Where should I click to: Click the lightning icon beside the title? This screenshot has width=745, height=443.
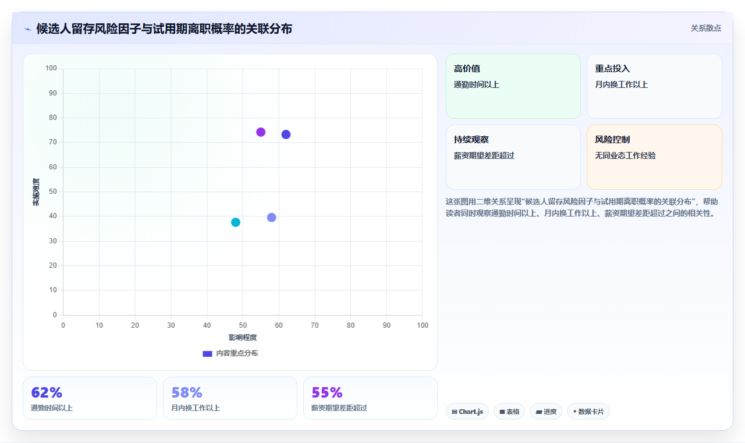coord(27,29)
